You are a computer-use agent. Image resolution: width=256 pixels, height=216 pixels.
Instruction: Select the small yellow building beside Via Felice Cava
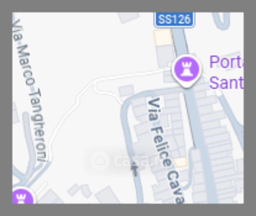pos(180,162)
